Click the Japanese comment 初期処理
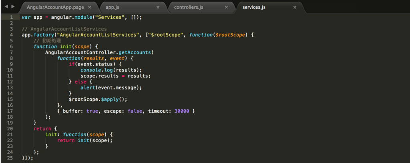Image resolution: width=410 pixels, height=163 pixels. [x=51, y=41]
